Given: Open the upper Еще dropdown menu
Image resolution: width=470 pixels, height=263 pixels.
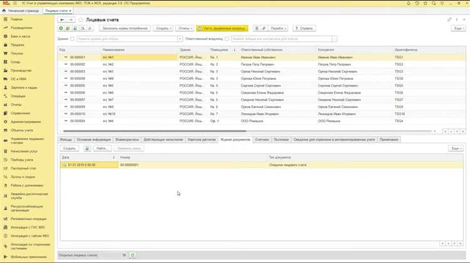Looking at the screenshot, I should [x=458, y=29].
